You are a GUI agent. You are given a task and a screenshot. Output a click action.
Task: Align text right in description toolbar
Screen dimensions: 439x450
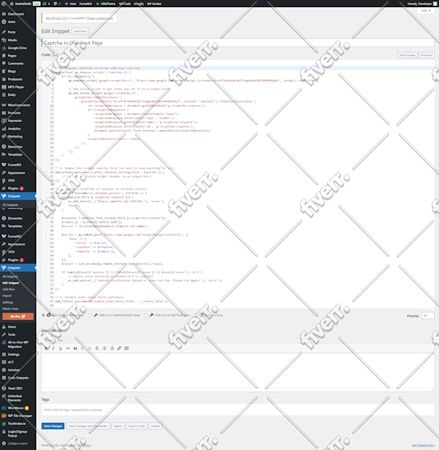tap(112, 348)
